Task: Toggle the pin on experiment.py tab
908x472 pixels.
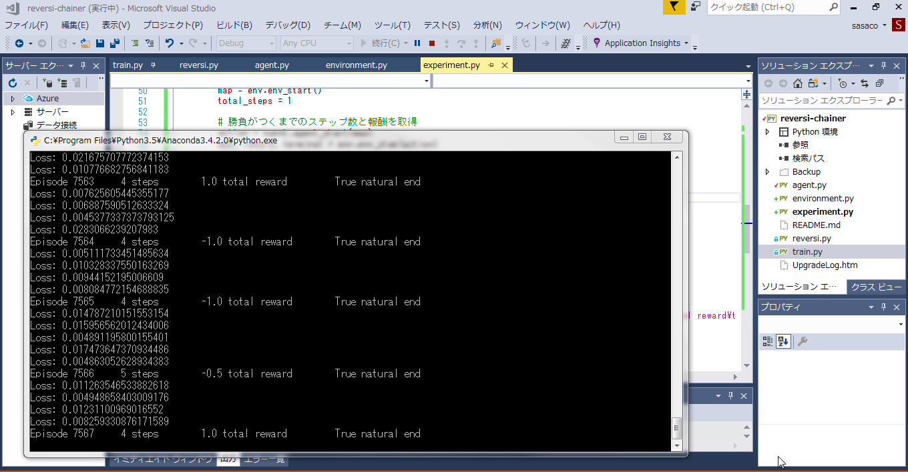Action: pos(491,65)
